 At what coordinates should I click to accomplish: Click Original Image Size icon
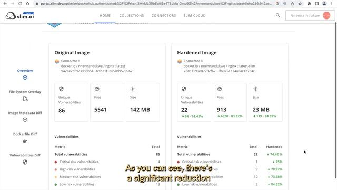[133, 89]
